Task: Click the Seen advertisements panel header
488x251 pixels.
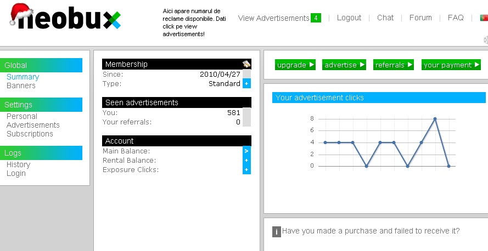Action: tap(176, 102)
